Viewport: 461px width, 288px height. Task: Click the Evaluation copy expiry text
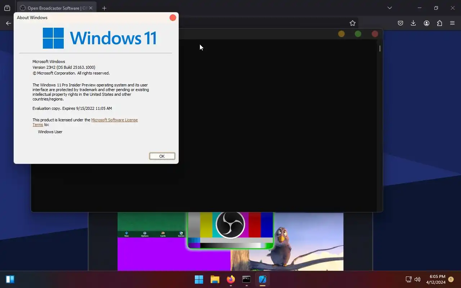(x=72, y=108)
